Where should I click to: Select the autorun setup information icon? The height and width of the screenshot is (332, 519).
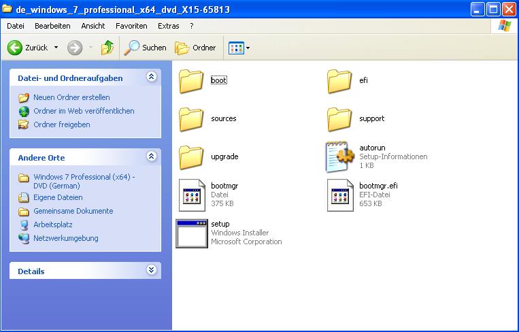(340, 157)
